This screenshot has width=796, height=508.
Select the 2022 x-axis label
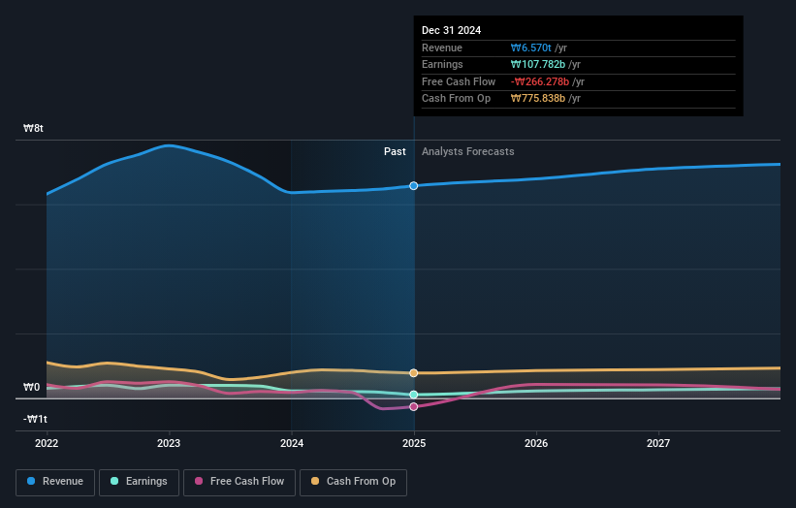coord(47,443)
